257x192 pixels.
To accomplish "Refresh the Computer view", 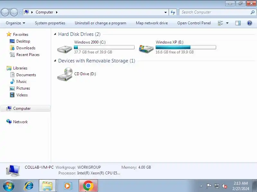I will coord(173,12).
